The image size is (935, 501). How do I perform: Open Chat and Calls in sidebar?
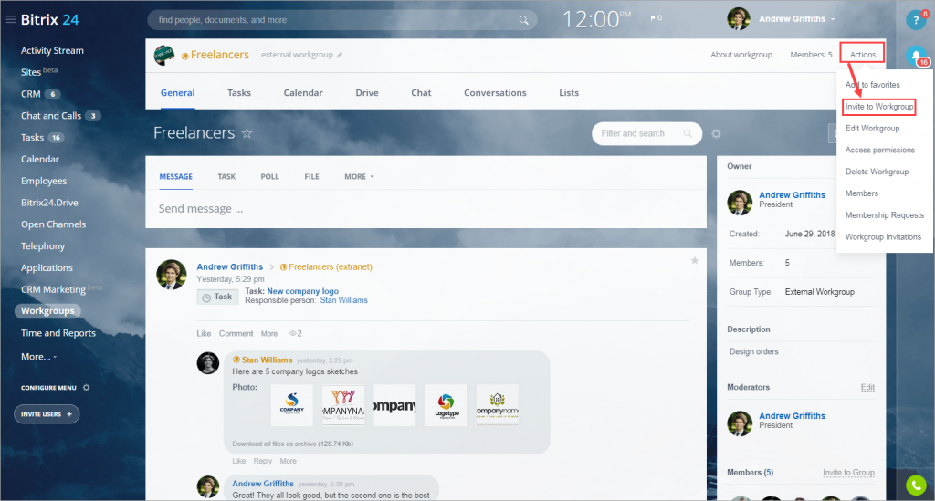click(x=51, y=116)
